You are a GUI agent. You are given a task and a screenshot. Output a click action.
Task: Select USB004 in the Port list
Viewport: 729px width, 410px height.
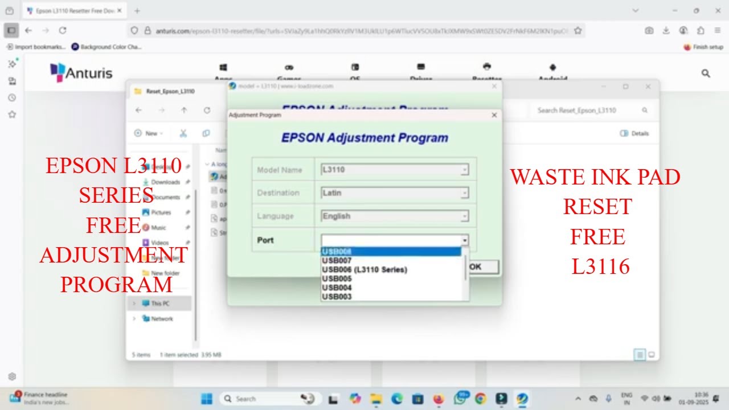click(x=391, y=288)
